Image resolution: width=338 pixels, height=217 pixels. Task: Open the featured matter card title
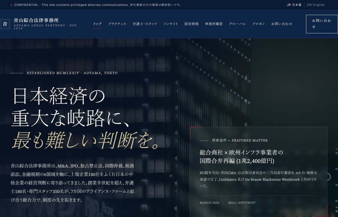[241, 156]
